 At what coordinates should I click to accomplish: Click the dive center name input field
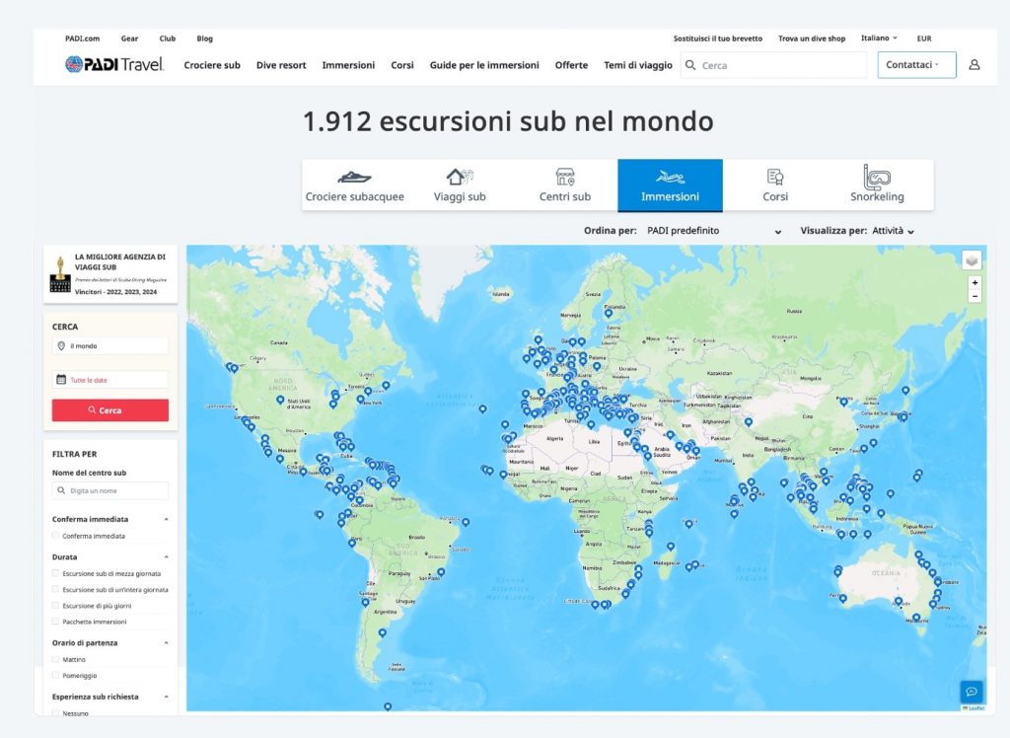click(109, 490)
